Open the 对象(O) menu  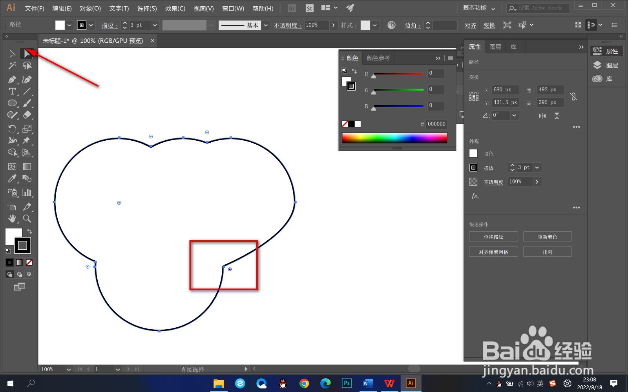pyautogui.click(x=90, y=8)
